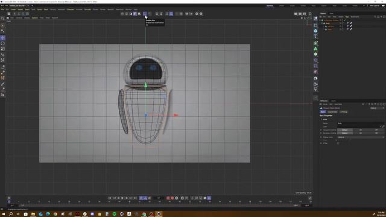The width and height of the screenshot is (386, 217).
Task: Open the Mesh menu
Action: coord(46,10)
